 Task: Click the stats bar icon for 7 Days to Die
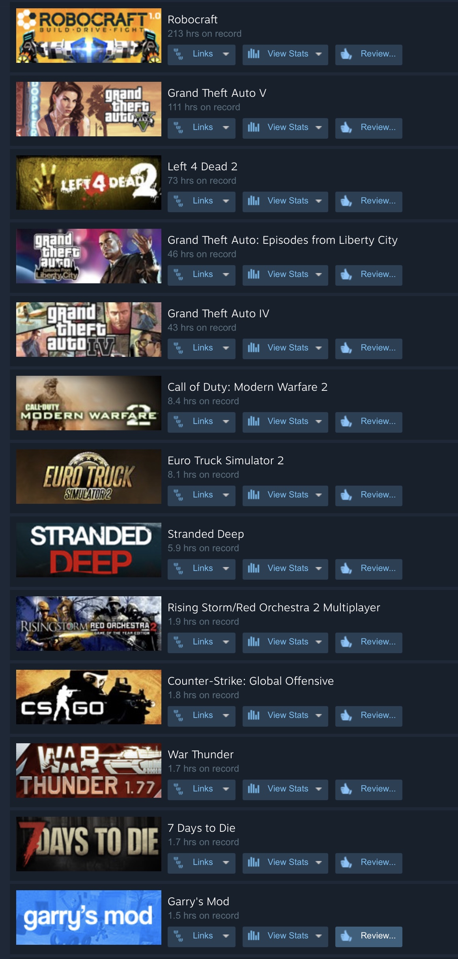(254, 863)
